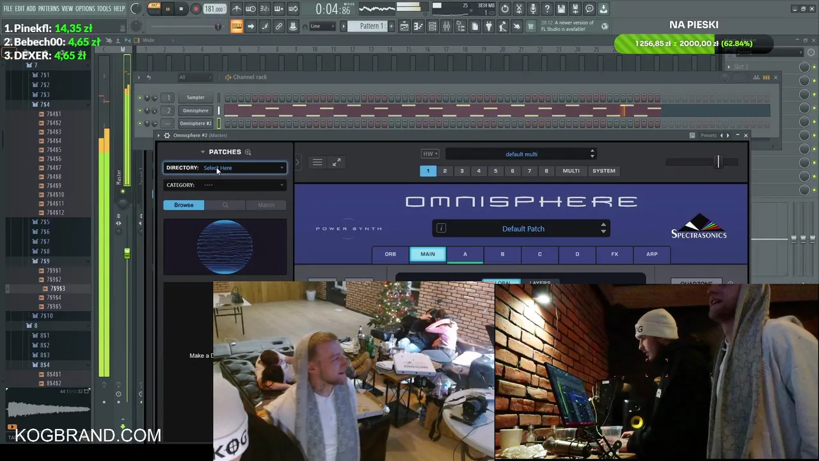This screenshot has height=461, width=819.
Task: Open the EDIT menu
Action: pyautogui.click(x=20, y=8)
